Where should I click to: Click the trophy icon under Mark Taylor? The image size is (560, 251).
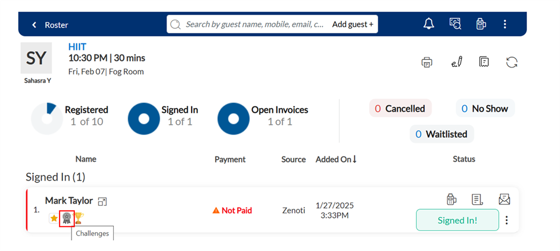(79, 218)
